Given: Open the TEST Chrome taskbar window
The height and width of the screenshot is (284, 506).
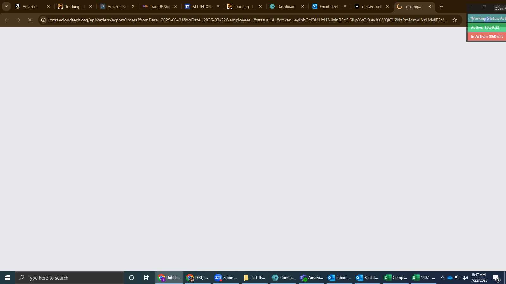Looking at the screenshot, I should (198, 278).
